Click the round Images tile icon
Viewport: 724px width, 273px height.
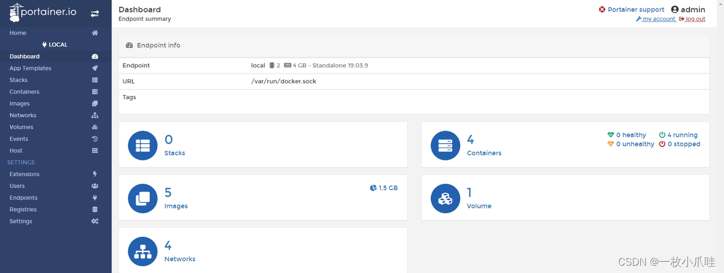[143, 198]
